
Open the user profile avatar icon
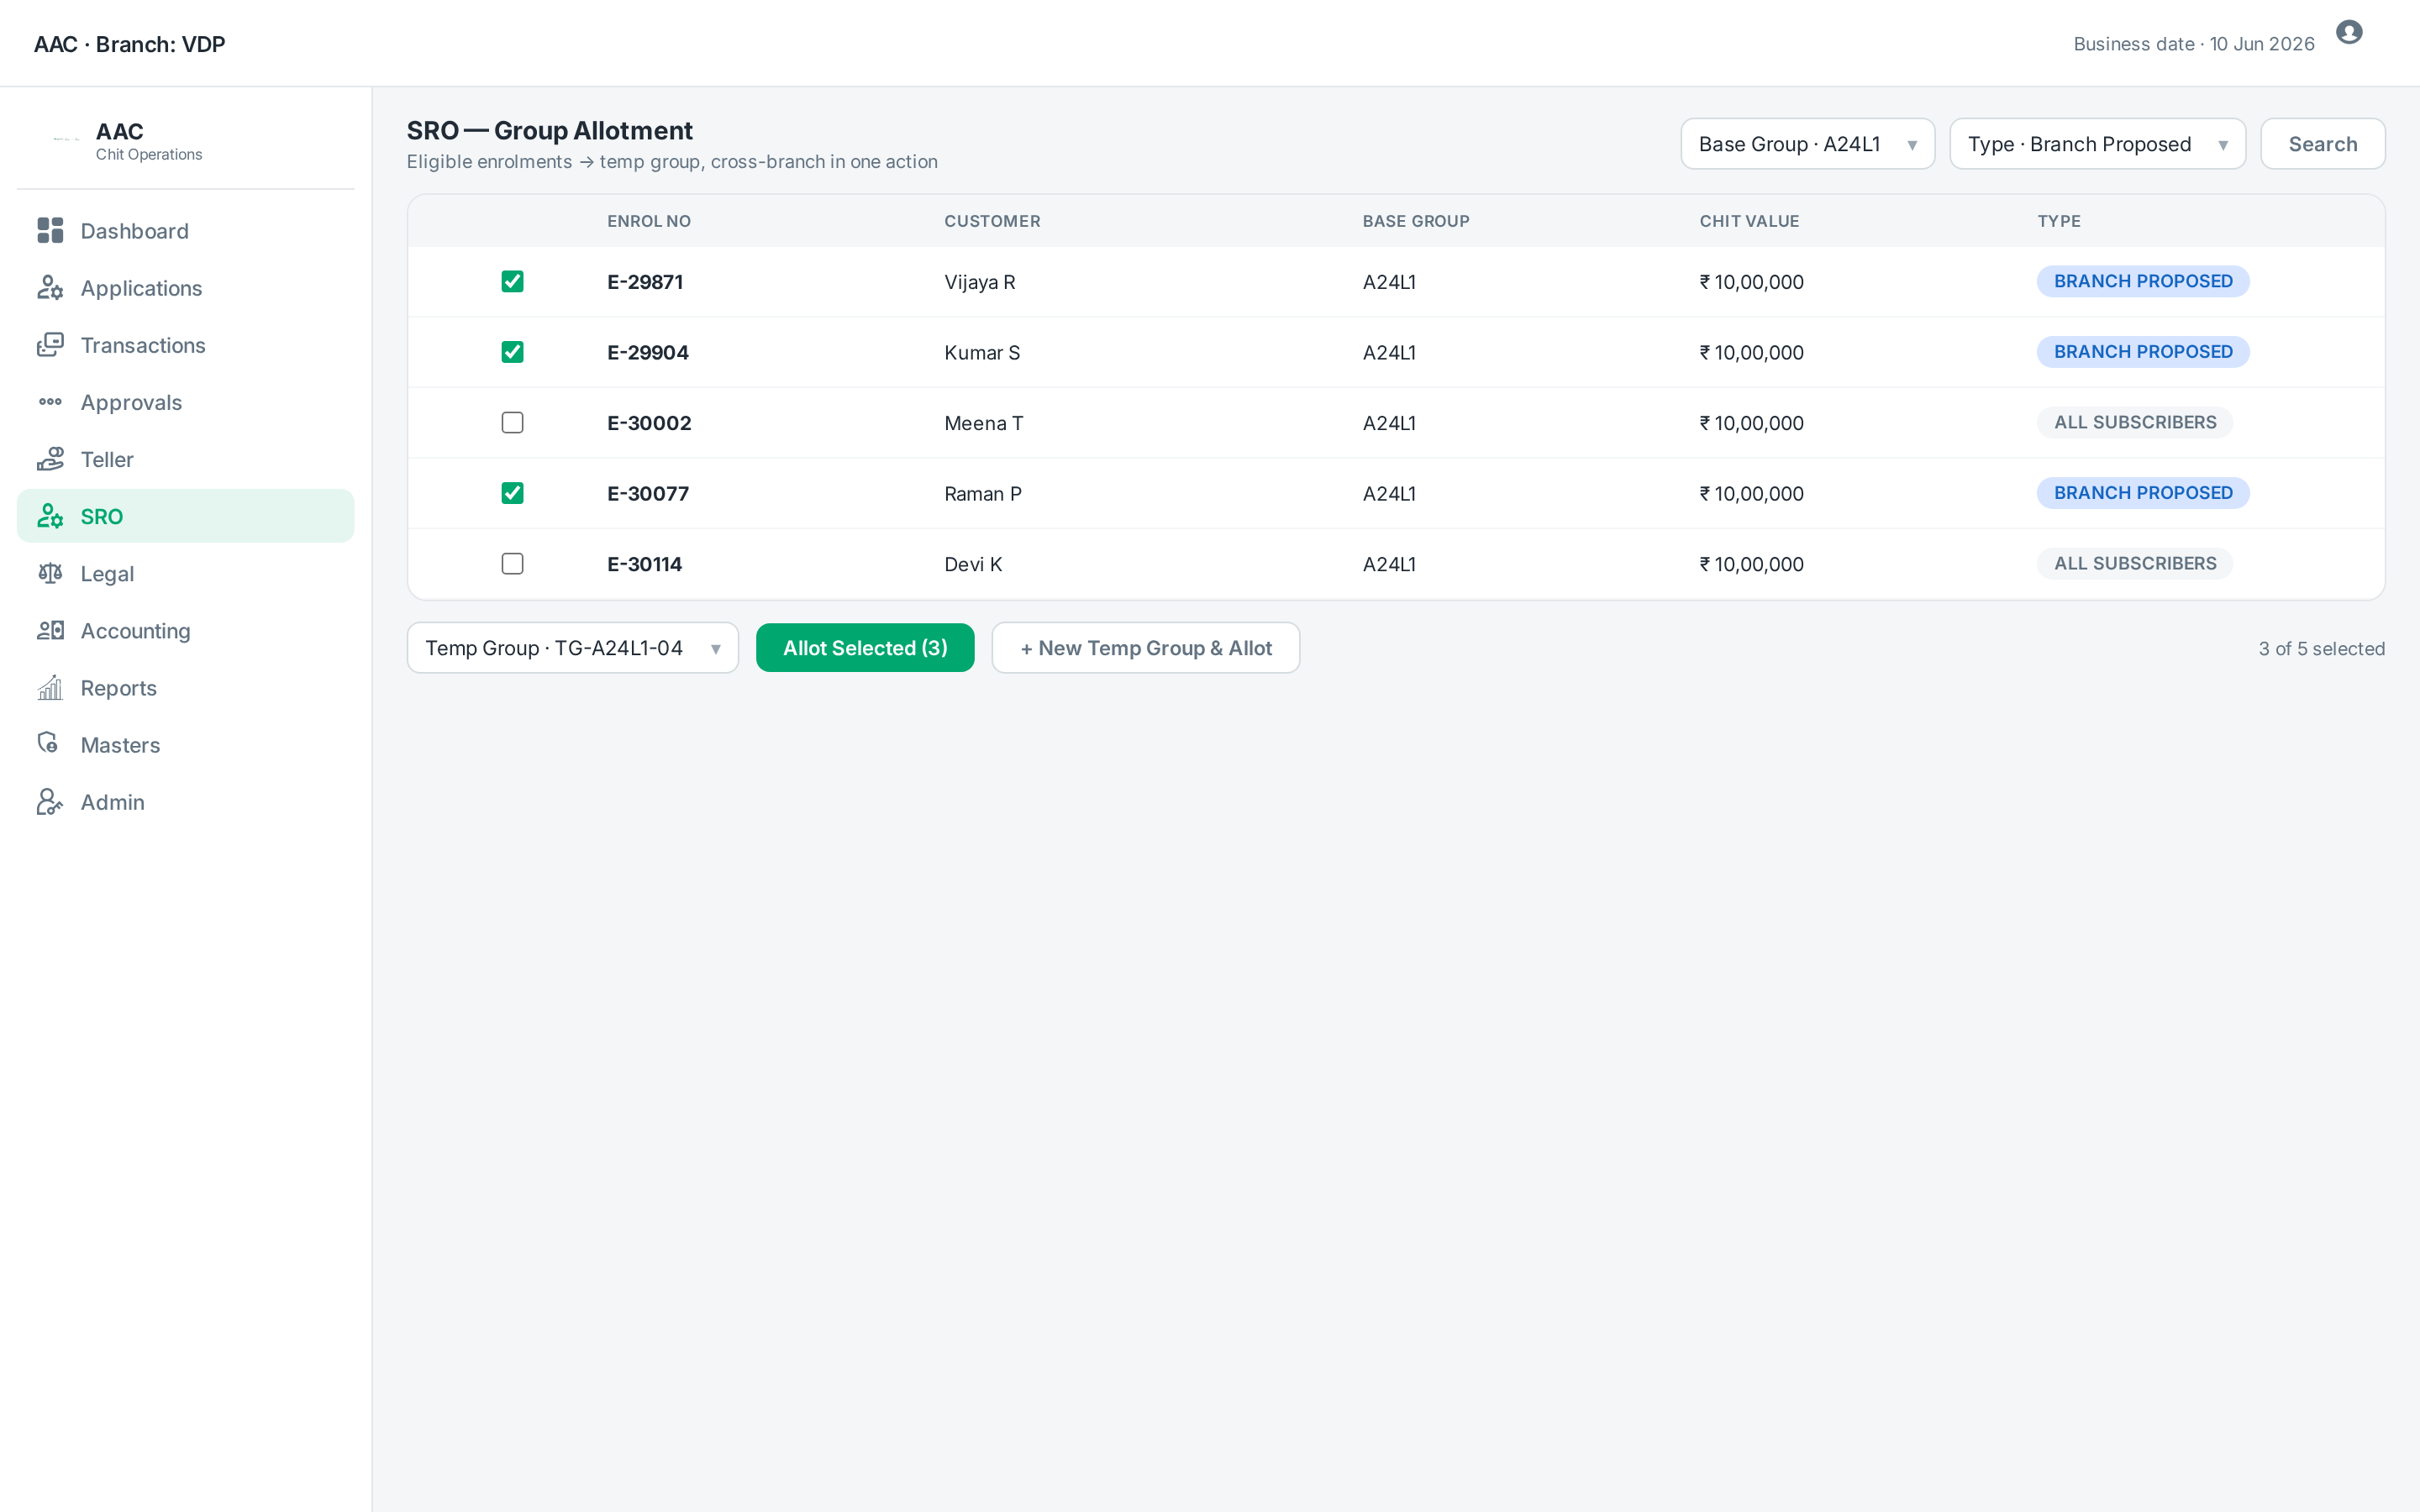2349,32
